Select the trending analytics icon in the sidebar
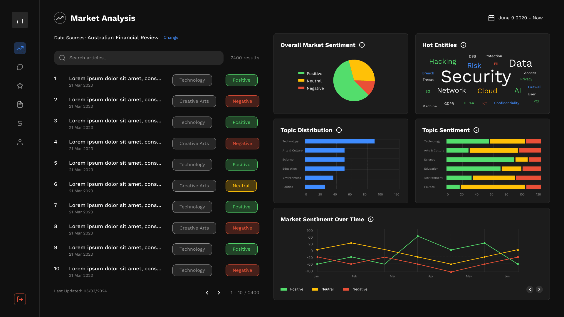The width and height of the screenshot is (564, 317). (x=20, y=48)
